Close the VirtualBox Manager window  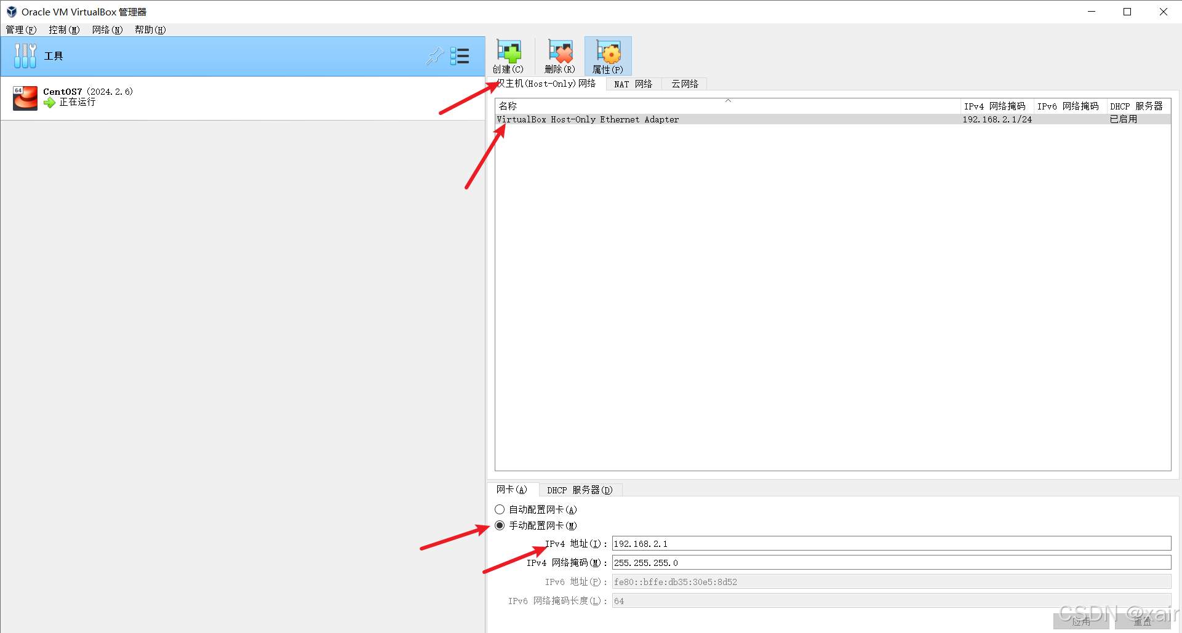tap(1163, 12)
